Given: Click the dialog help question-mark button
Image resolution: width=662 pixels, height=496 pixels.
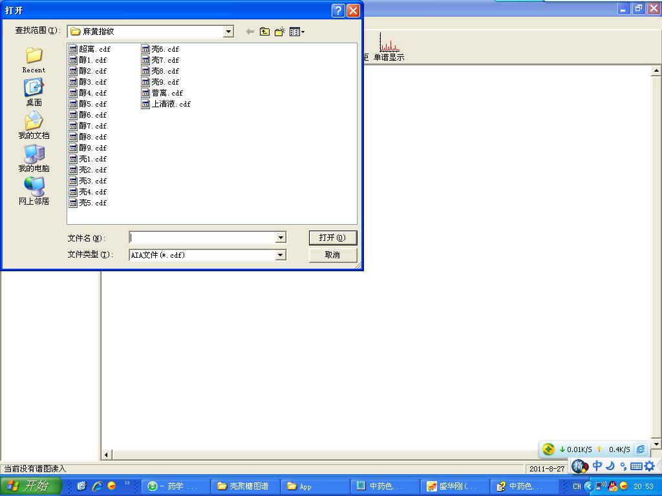Looking at the screenshot, I should tap(339, 10).
